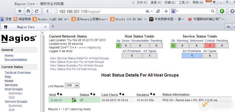Sort Last Check column descending arrow
This screenshot has width=235, height=112.
(x=123, y=94)
